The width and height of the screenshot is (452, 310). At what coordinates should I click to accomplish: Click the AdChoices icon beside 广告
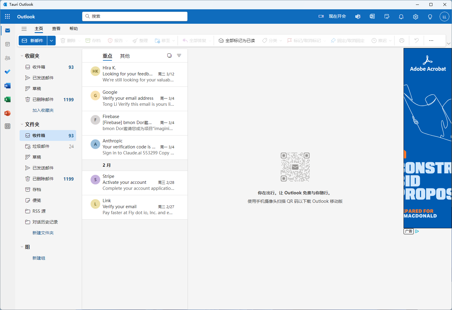coord(417,231)
